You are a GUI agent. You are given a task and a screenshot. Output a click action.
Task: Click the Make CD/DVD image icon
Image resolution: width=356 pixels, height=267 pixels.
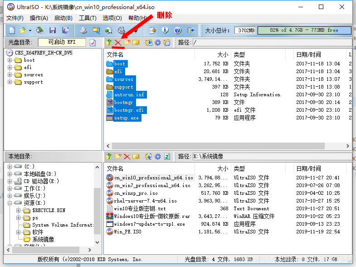click(83, 30)
